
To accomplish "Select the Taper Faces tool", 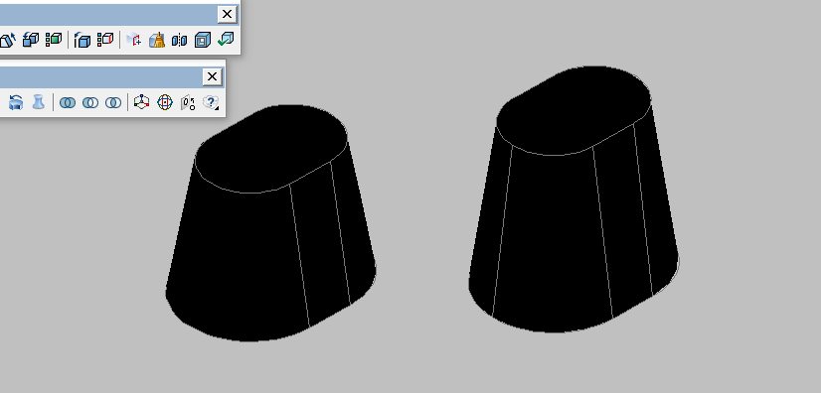I will click(7, 40).
